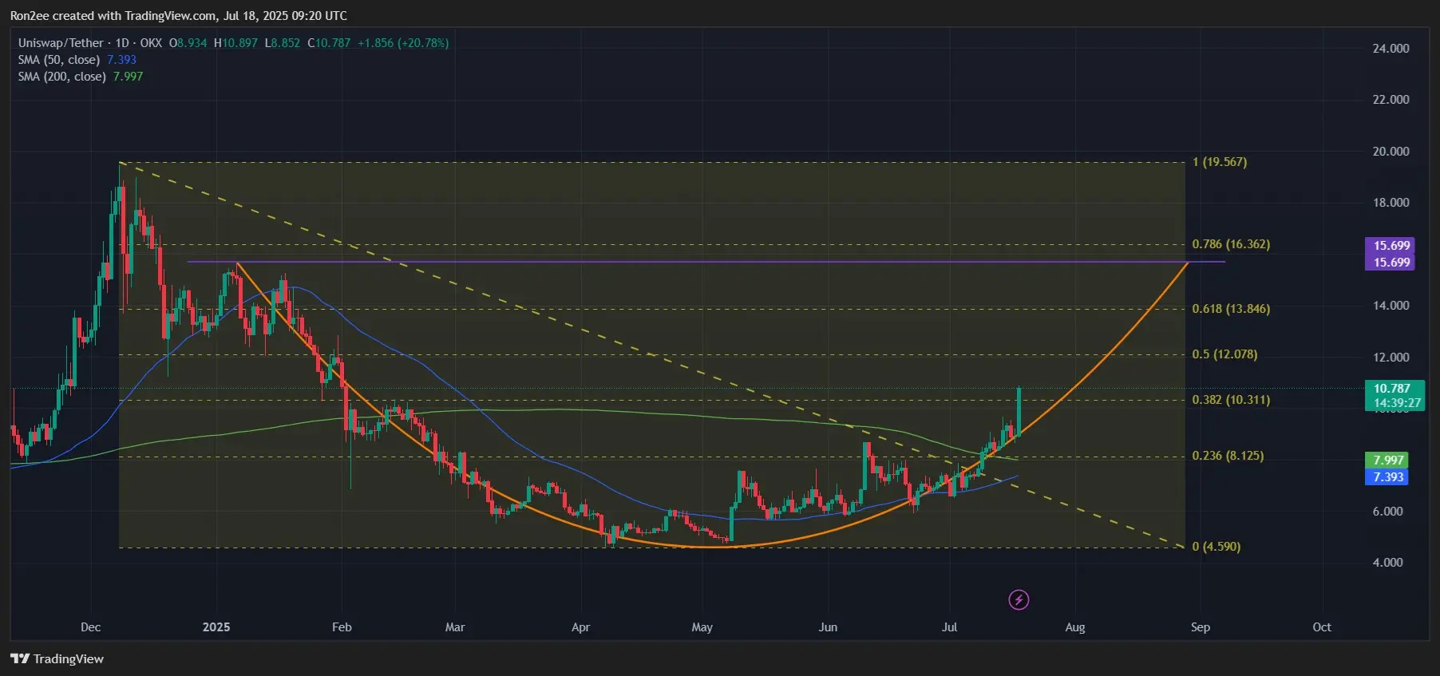Viewport: 1440px width, 676px height.
Task: Click the 4.000 price axis label
Action: [x=1387, y=563]
